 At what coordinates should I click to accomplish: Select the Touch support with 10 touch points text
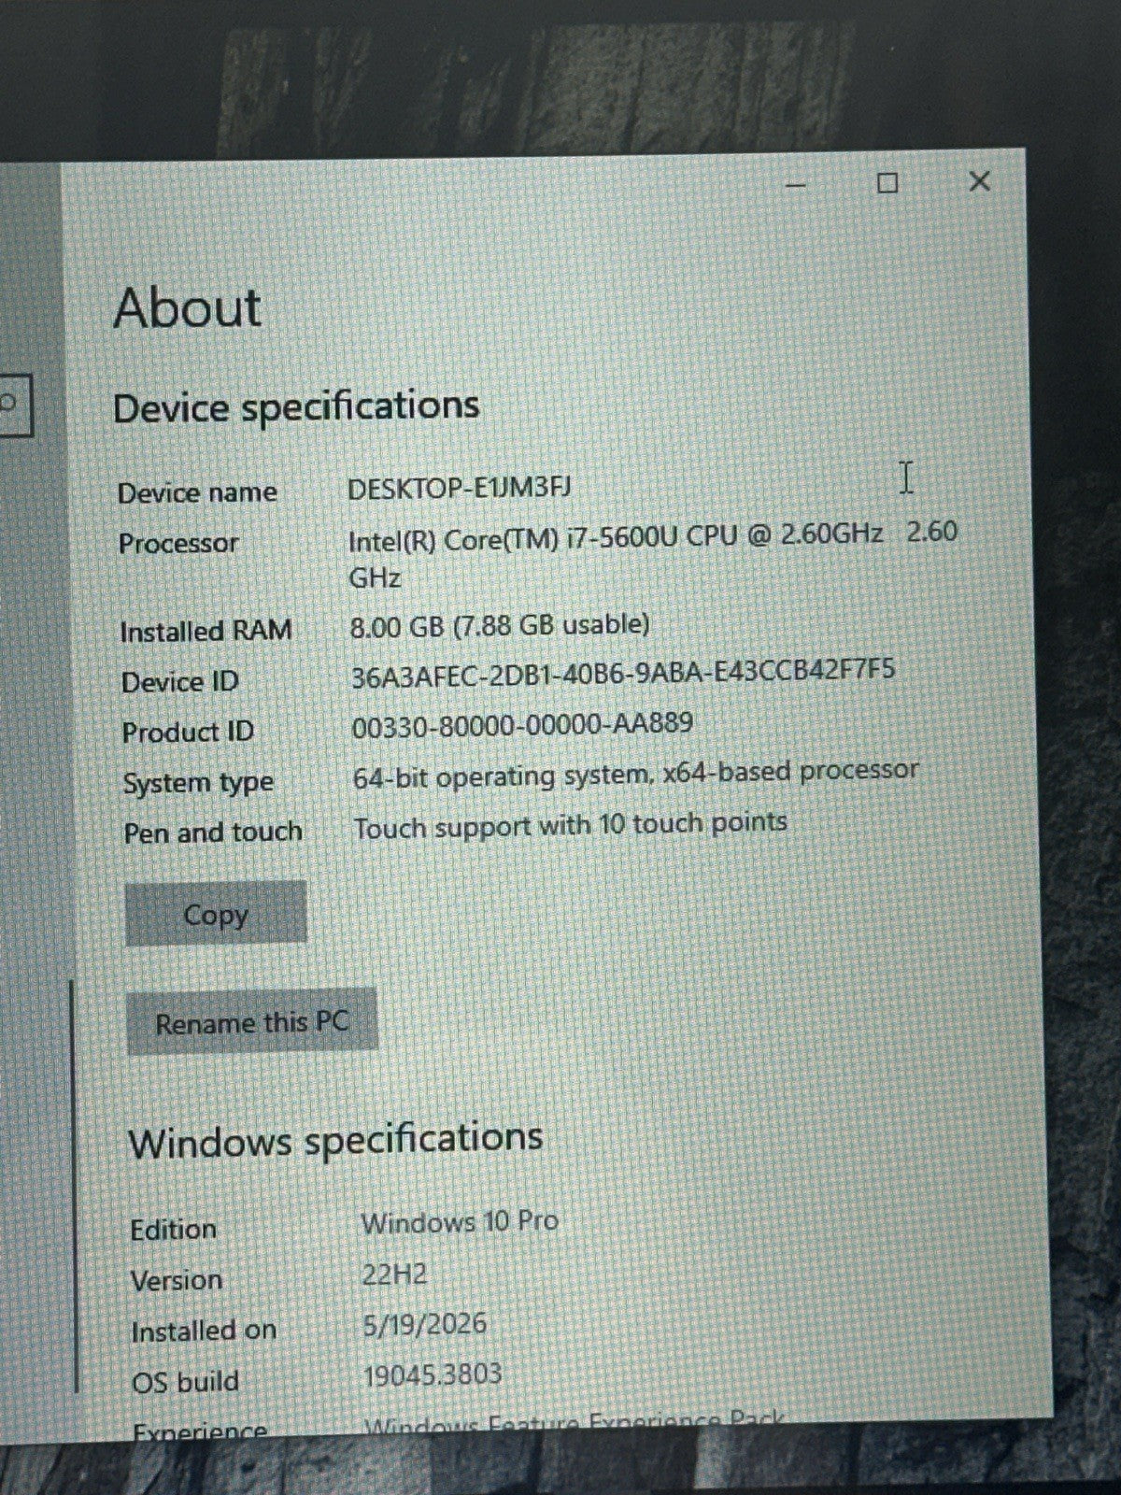click(570, 826)
